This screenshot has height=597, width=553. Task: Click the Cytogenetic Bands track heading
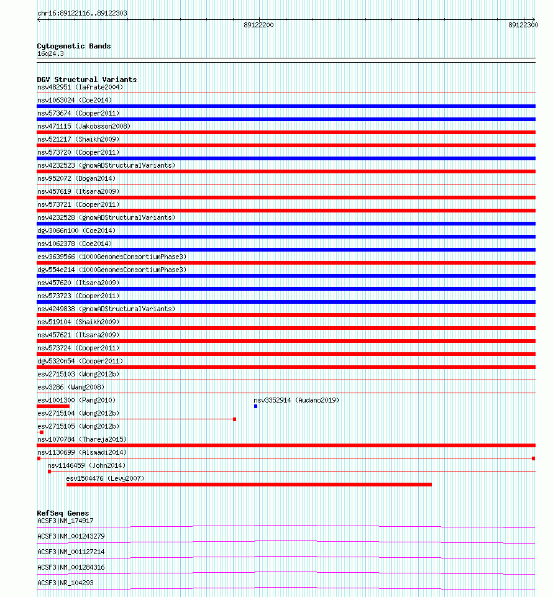point(74,46)
